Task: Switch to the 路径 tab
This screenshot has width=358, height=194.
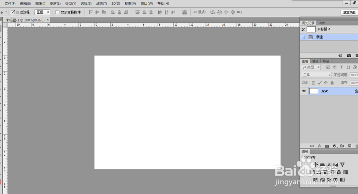Action: coord(326,61)
